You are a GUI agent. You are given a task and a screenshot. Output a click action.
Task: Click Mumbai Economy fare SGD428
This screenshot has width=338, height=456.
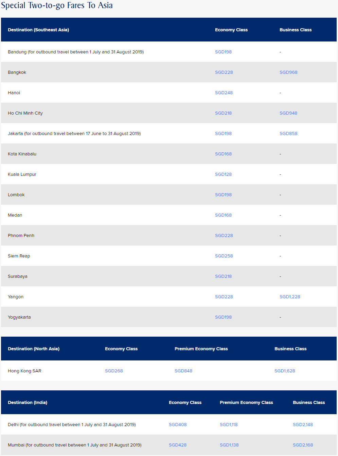178,445
